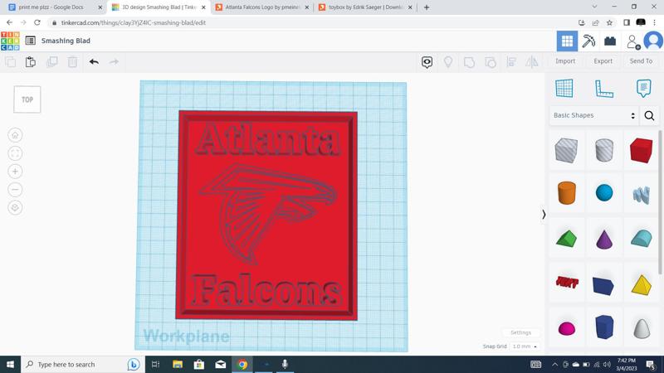Click the Copy icon in toolbar
Image resolution: width=664 pixels, height=373 pixels.
coord(11,61)
